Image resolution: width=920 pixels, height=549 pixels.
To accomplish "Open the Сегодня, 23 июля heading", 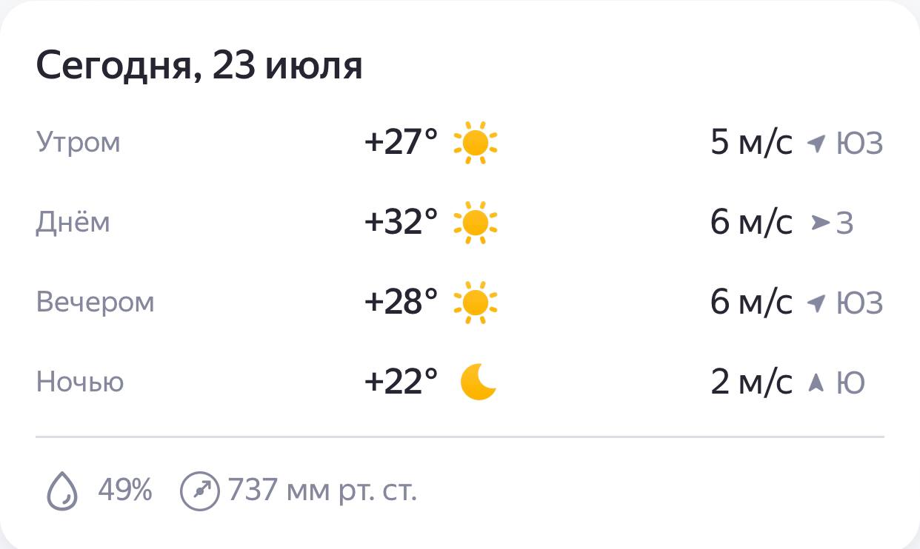I will [x=199, y=67].
